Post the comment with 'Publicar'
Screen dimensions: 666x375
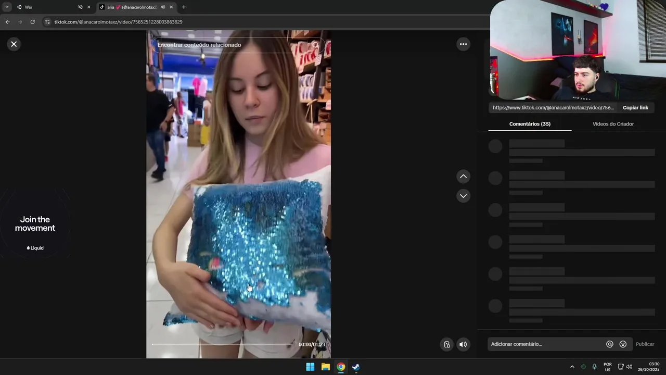coord(645,344)
